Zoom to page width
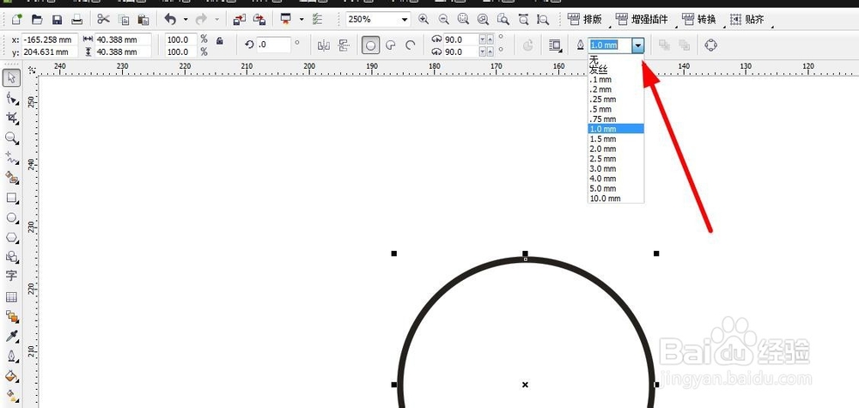859x408 pixels. (523, 19)
